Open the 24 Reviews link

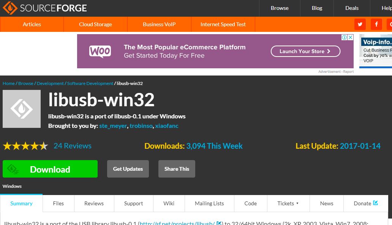[x=73, y=146]
